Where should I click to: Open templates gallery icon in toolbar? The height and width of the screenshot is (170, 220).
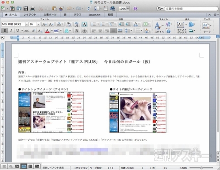pyautogui.click(x=12, y=8)
